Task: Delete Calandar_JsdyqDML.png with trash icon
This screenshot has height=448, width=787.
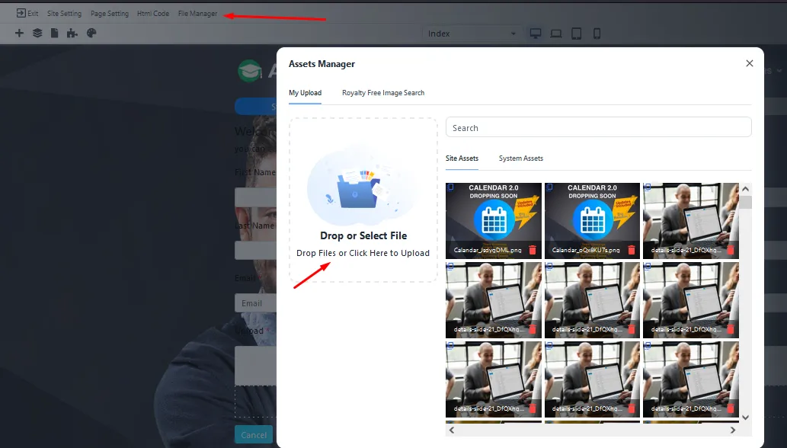Action: (x=533, y=250)
